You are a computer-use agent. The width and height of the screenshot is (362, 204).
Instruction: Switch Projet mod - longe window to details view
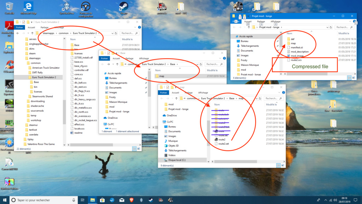[x=349, y=78]
